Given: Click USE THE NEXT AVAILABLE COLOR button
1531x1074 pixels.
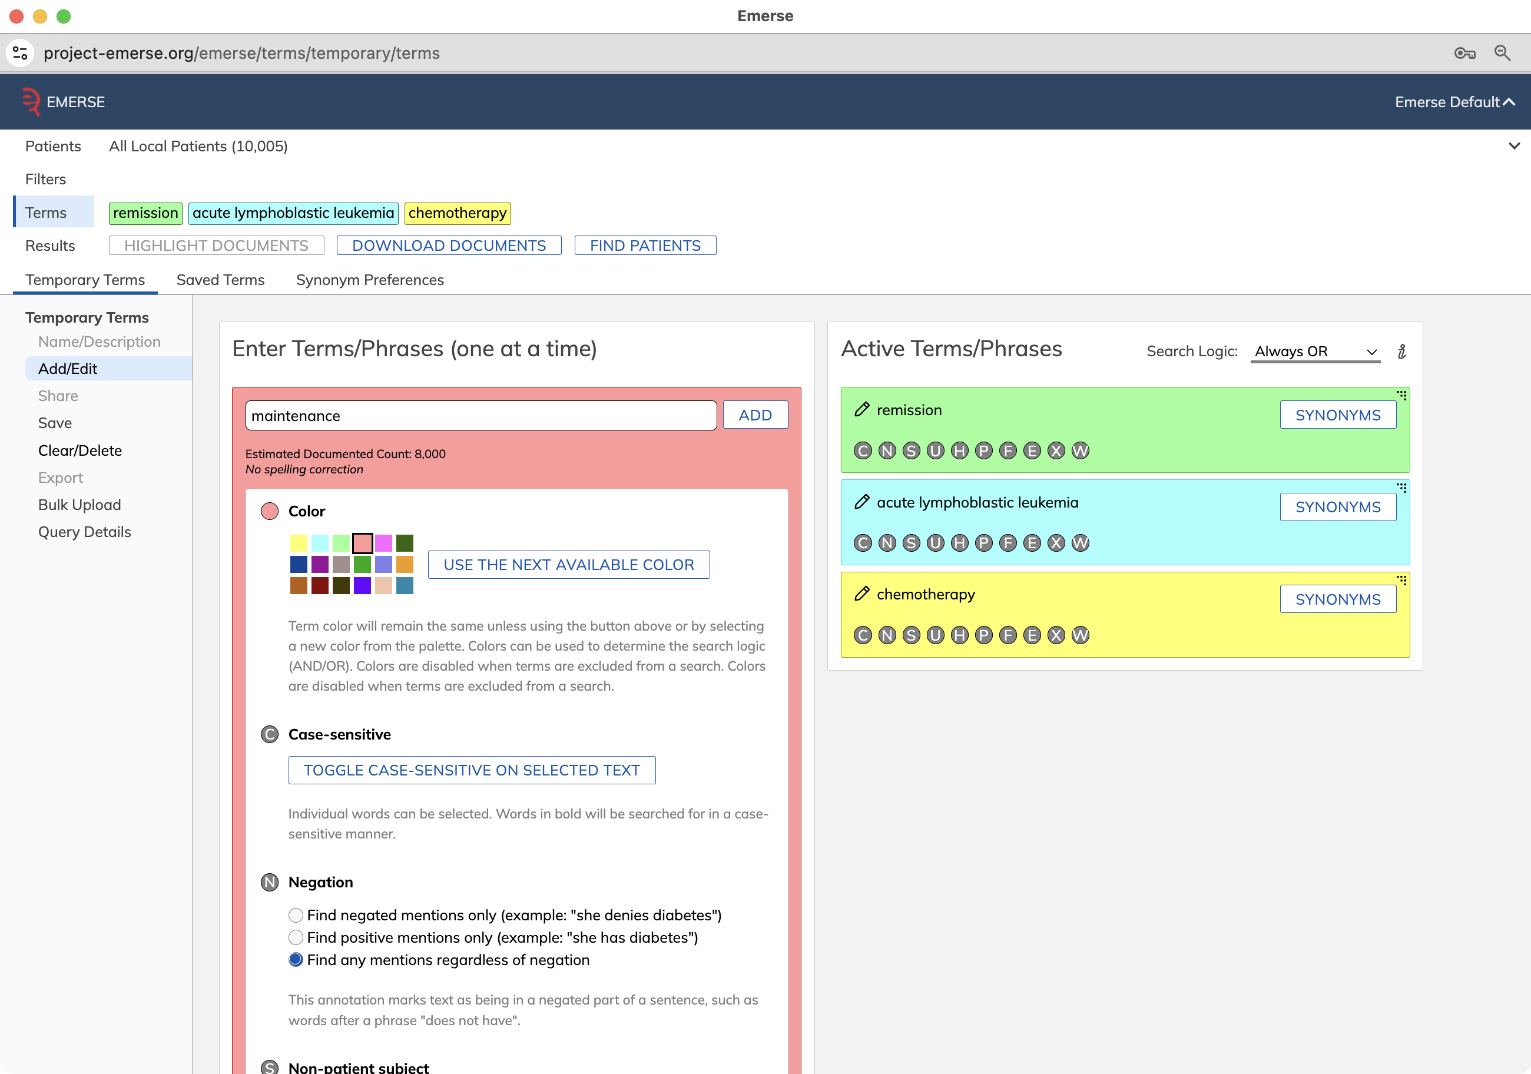Looking at the screenshot, I should tap(568, 565).
